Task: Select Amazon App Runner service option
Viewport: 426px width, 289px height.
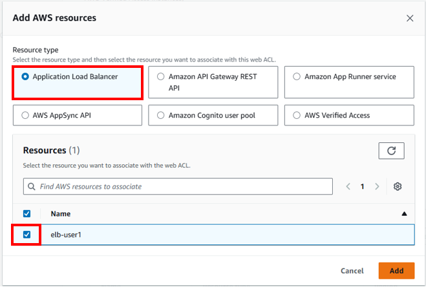Action: [349, 82]
